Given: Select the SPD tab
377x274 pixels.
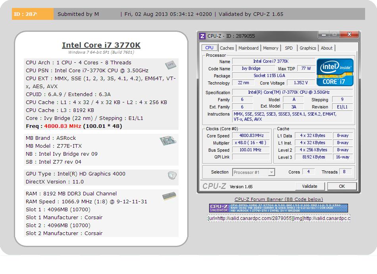Looking at the screenshot, I should click(289, 48).
